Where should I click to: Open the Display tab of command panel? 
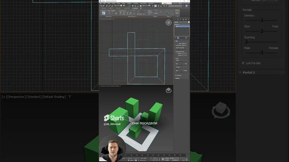click(186, 20)
